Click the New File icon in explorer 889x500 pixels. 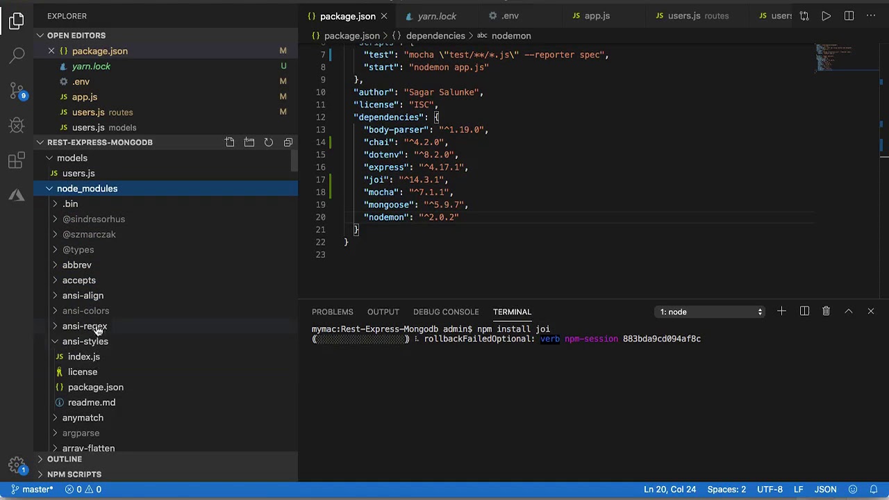pyautogui.click(x=230, y=142)
